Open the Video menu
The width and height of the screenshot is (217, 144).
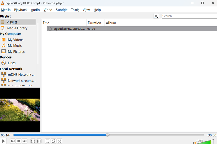(48, 10)
